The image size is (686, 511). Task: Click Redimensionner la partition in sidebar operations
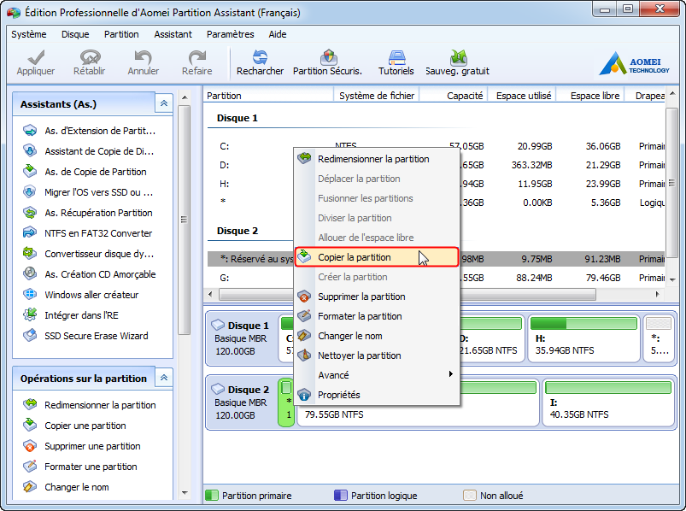pos(91,405)
